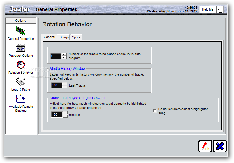Click the auto program tracks field showing 6

(x=56, y=56)
